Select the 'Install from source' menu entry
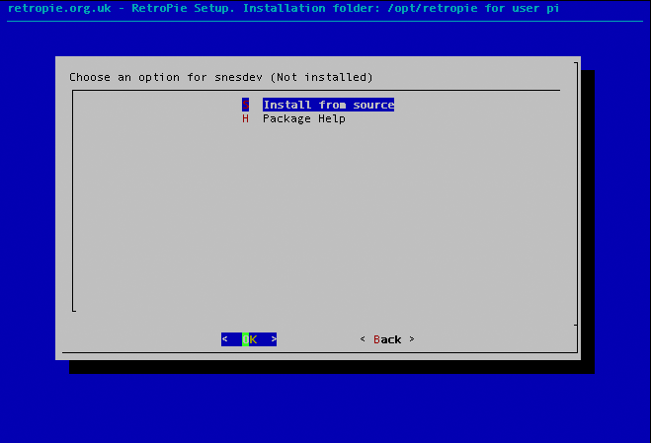This screenshot has width=651, height=443. pyautogui.click(x=328, y=105)
